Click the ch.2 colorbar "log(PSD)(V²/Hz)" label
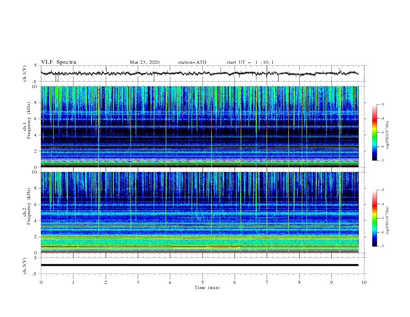This screenshot has width=410, height=317. (x=387, y=221)
